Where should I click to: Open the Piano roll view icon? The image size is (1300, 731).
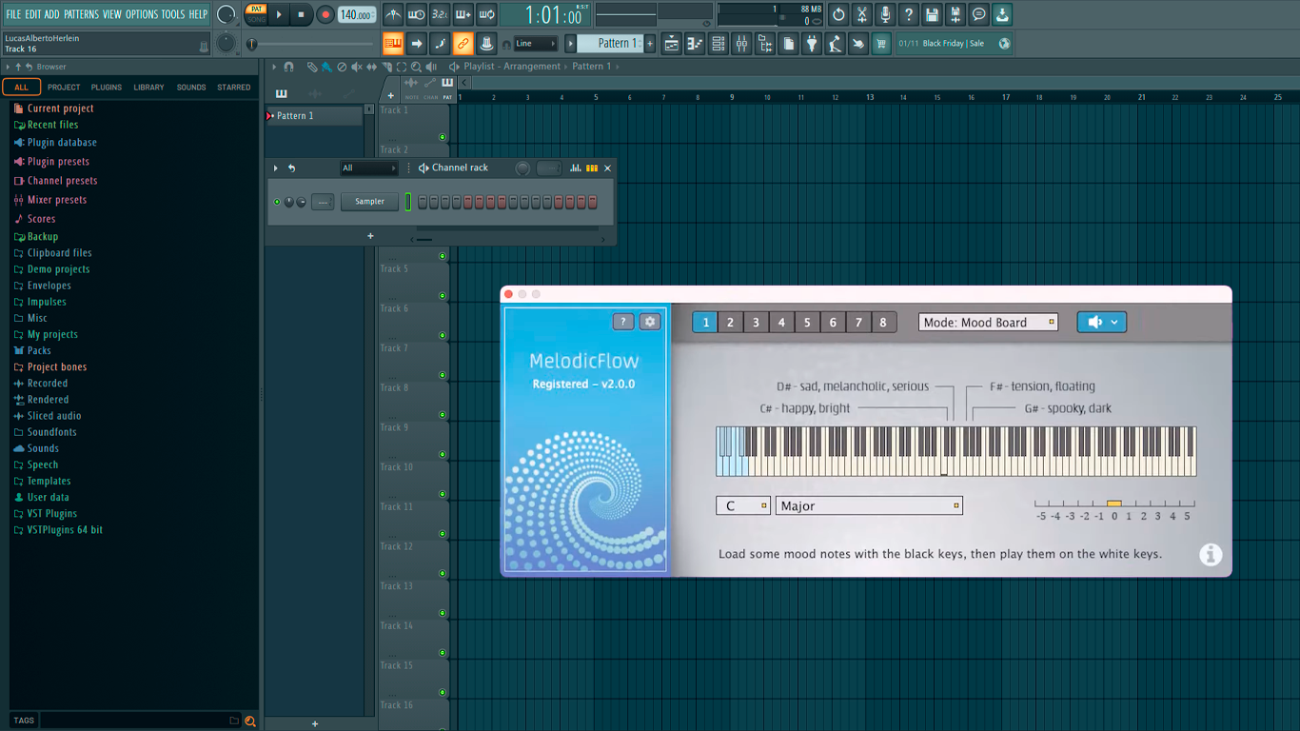coord(695,44)
